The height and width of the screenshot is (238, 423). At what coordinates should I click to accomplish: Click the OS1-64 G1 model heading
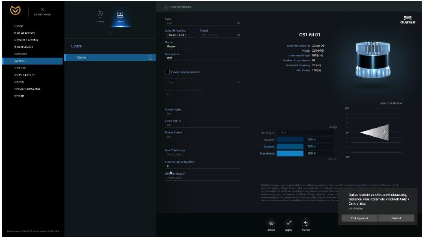(309, 35)
